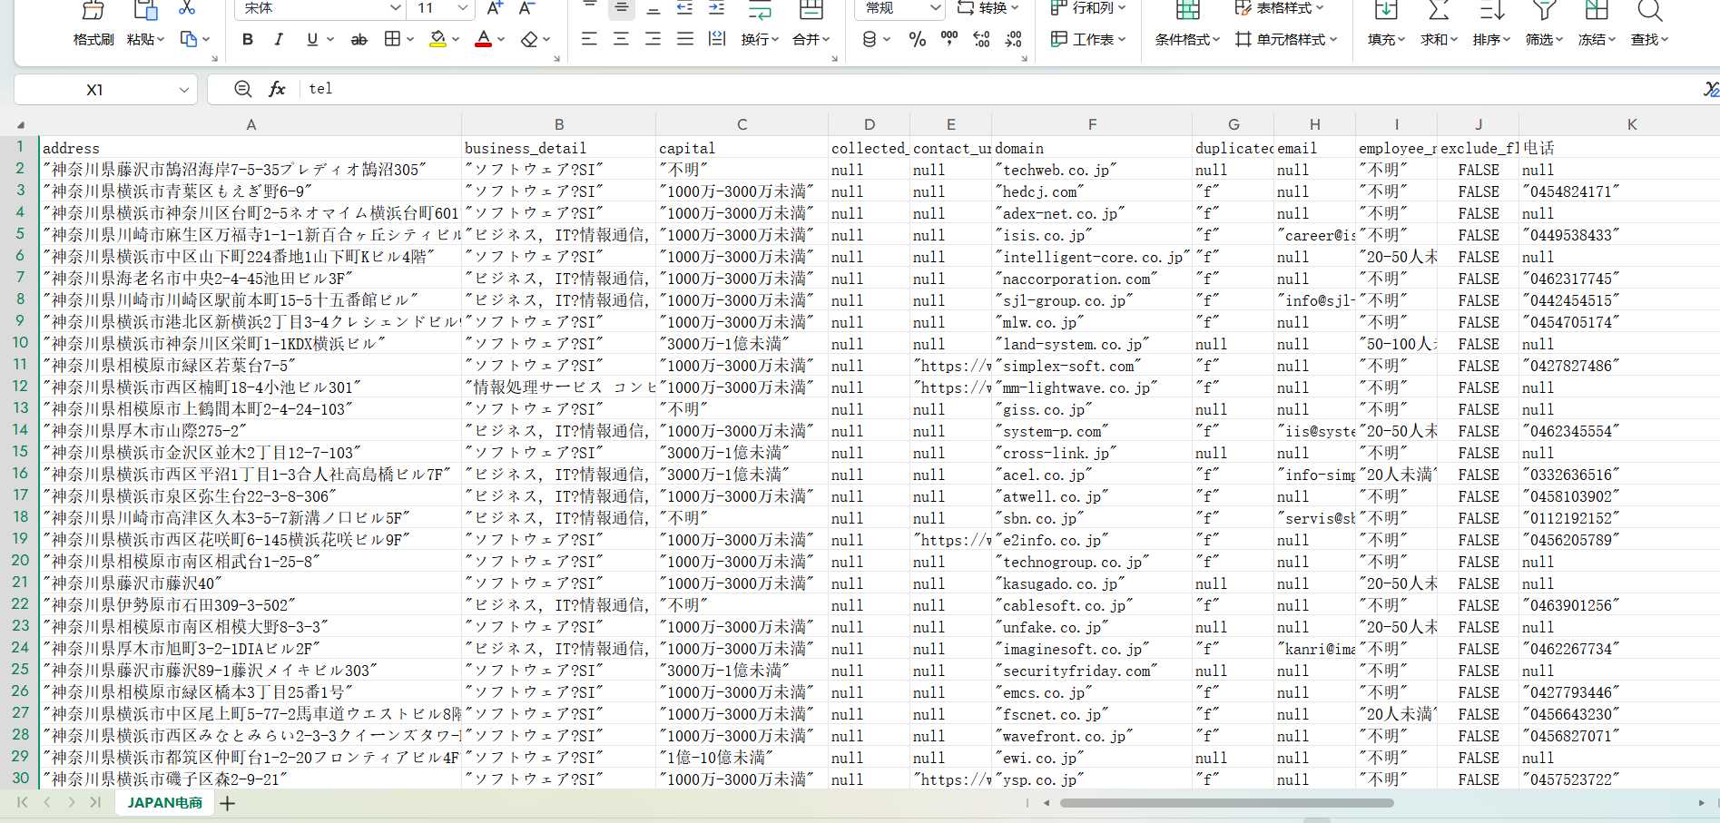The height and width of the screenshot is (823, 1720).
Task: Click the Copy icon in the clipboard group
Action: coord(189,39)
